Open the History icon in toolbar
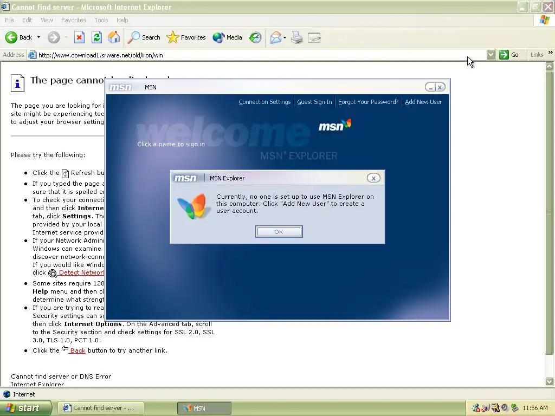This screenshot has height=416, width=555. pos(255,37)
